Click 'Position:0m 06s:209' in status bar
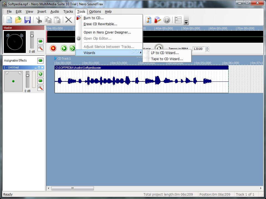This screenshot has height=199, width=266. 215,194
